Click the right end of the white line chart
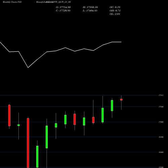168x168 pixels. (121, 42)
